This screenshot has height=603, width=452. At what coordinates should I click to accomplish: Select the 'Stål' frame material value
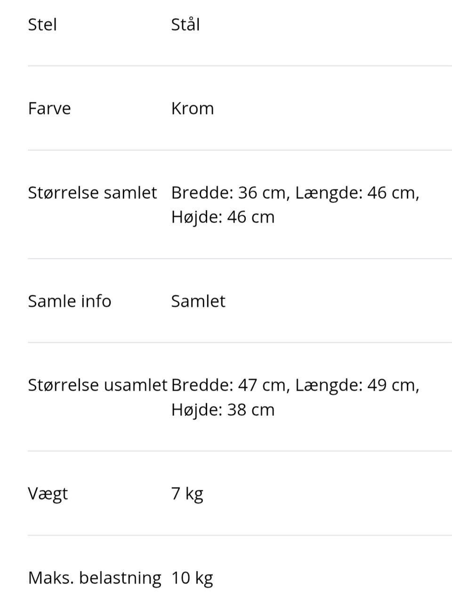point(186,24)
